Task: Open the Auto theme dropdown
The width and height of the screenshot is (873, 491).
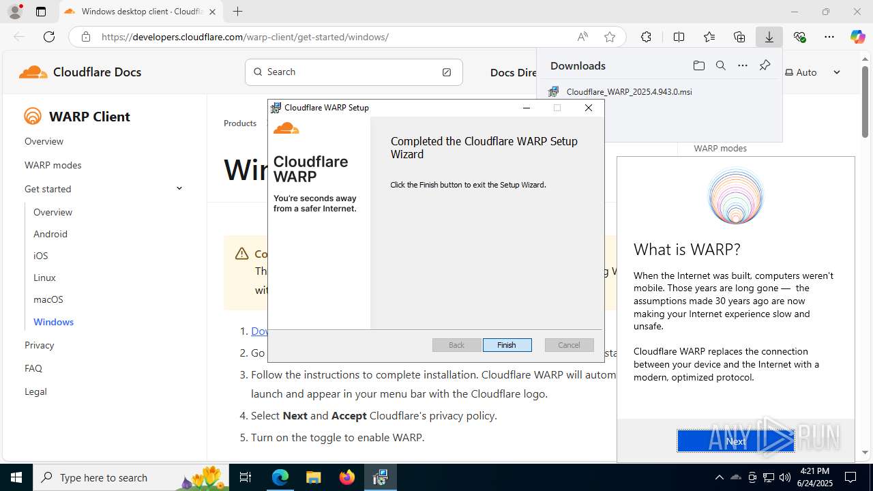Action: point(813,72)
